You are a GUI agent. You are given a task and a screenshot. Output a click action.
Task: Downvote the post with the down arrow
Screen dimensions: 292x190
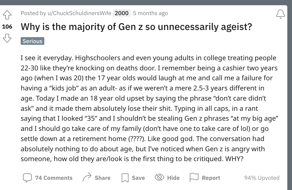coord(7,38)
